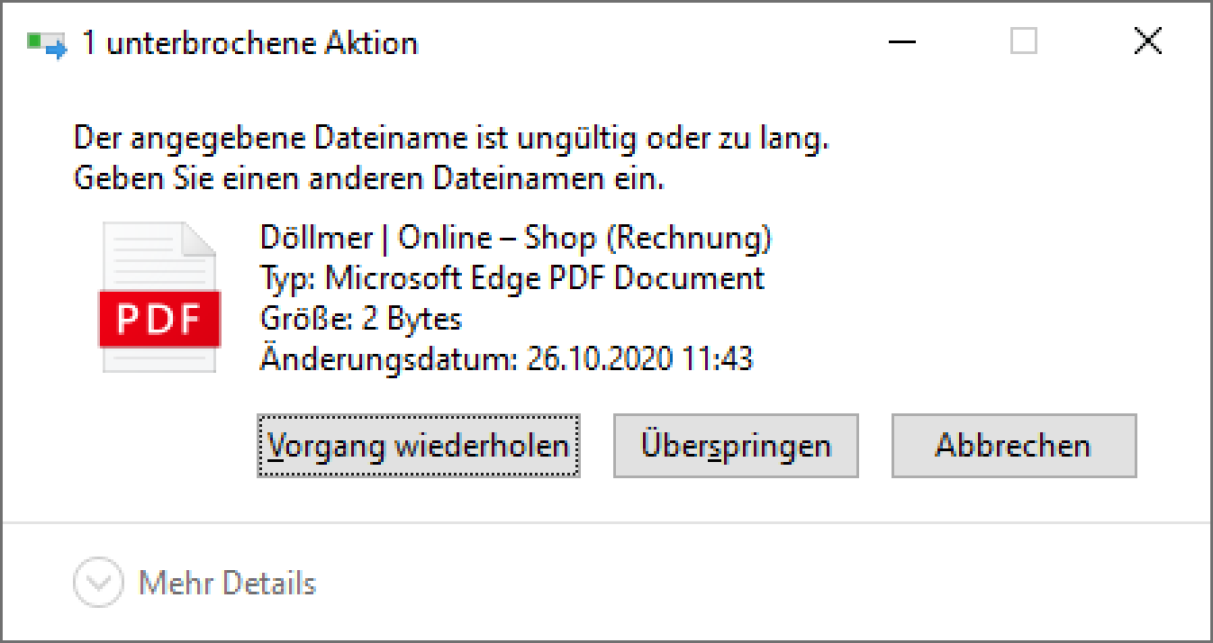1213x643 pixels.
Task: Click the blue arrow on the title bar icon
Action: point(57,50)
